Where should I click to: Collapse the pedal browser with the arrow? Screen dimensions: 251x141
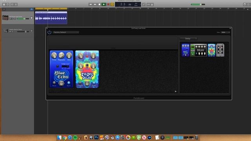coord(176,91)
